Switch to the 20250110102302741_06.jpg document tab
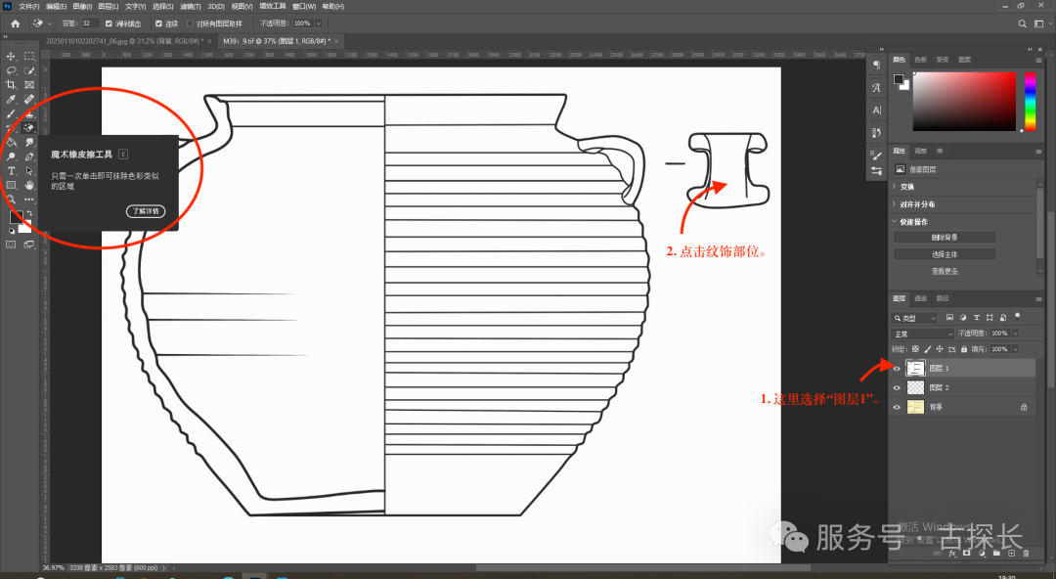 pyautogui.click(x=125, y=41)
